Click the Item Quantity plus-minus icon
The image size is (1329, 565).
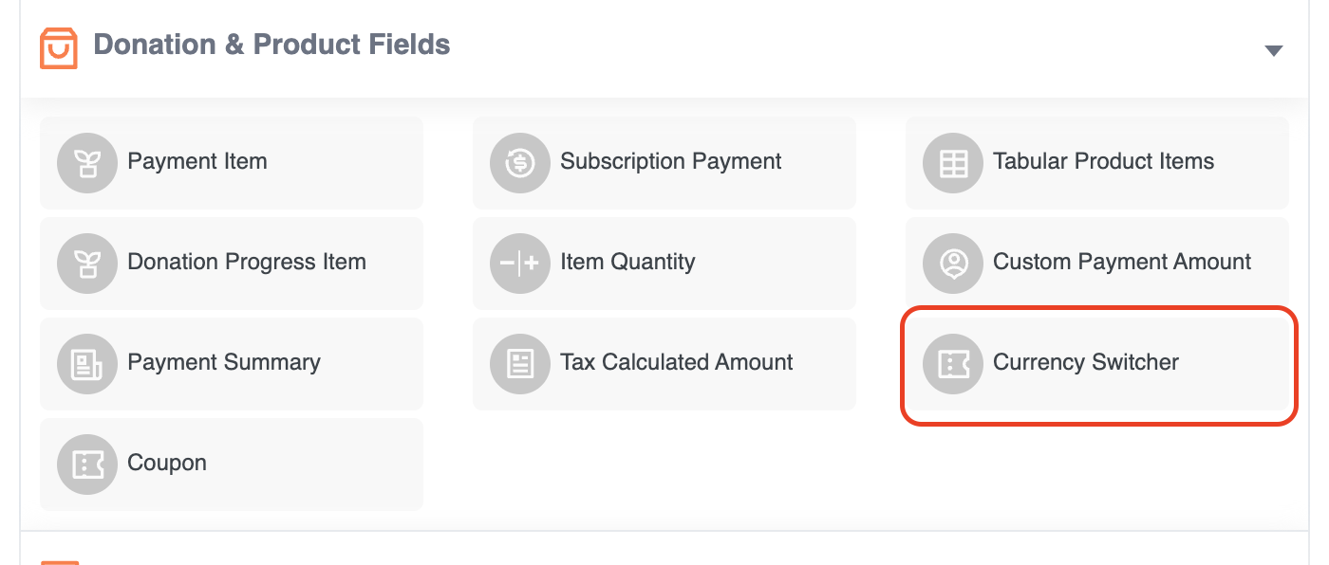click(x=520, y=263)
